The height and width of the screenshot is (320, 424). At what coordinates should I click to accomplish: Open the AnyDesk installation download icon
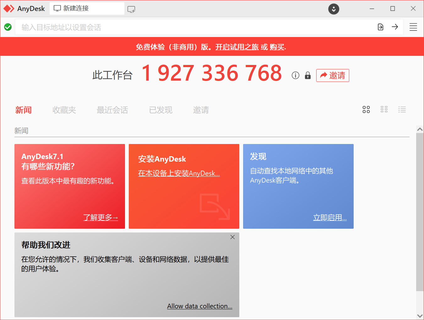point(334,9)
